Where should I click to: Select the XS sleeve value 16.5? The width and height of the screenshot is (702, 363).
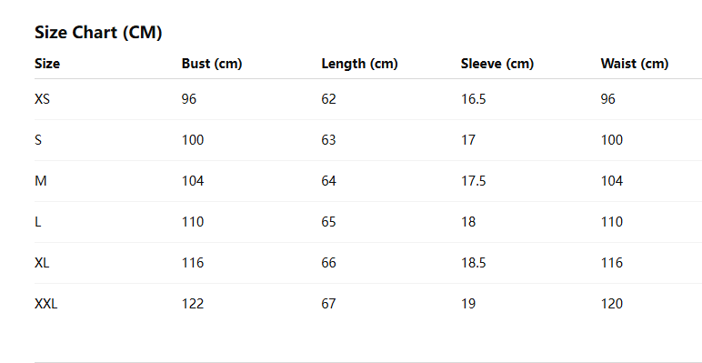pos(473,99)
